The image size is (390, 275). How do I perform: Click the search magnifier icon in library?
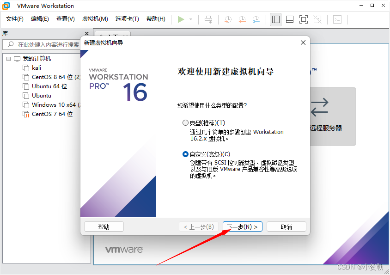tap(11, 44)
